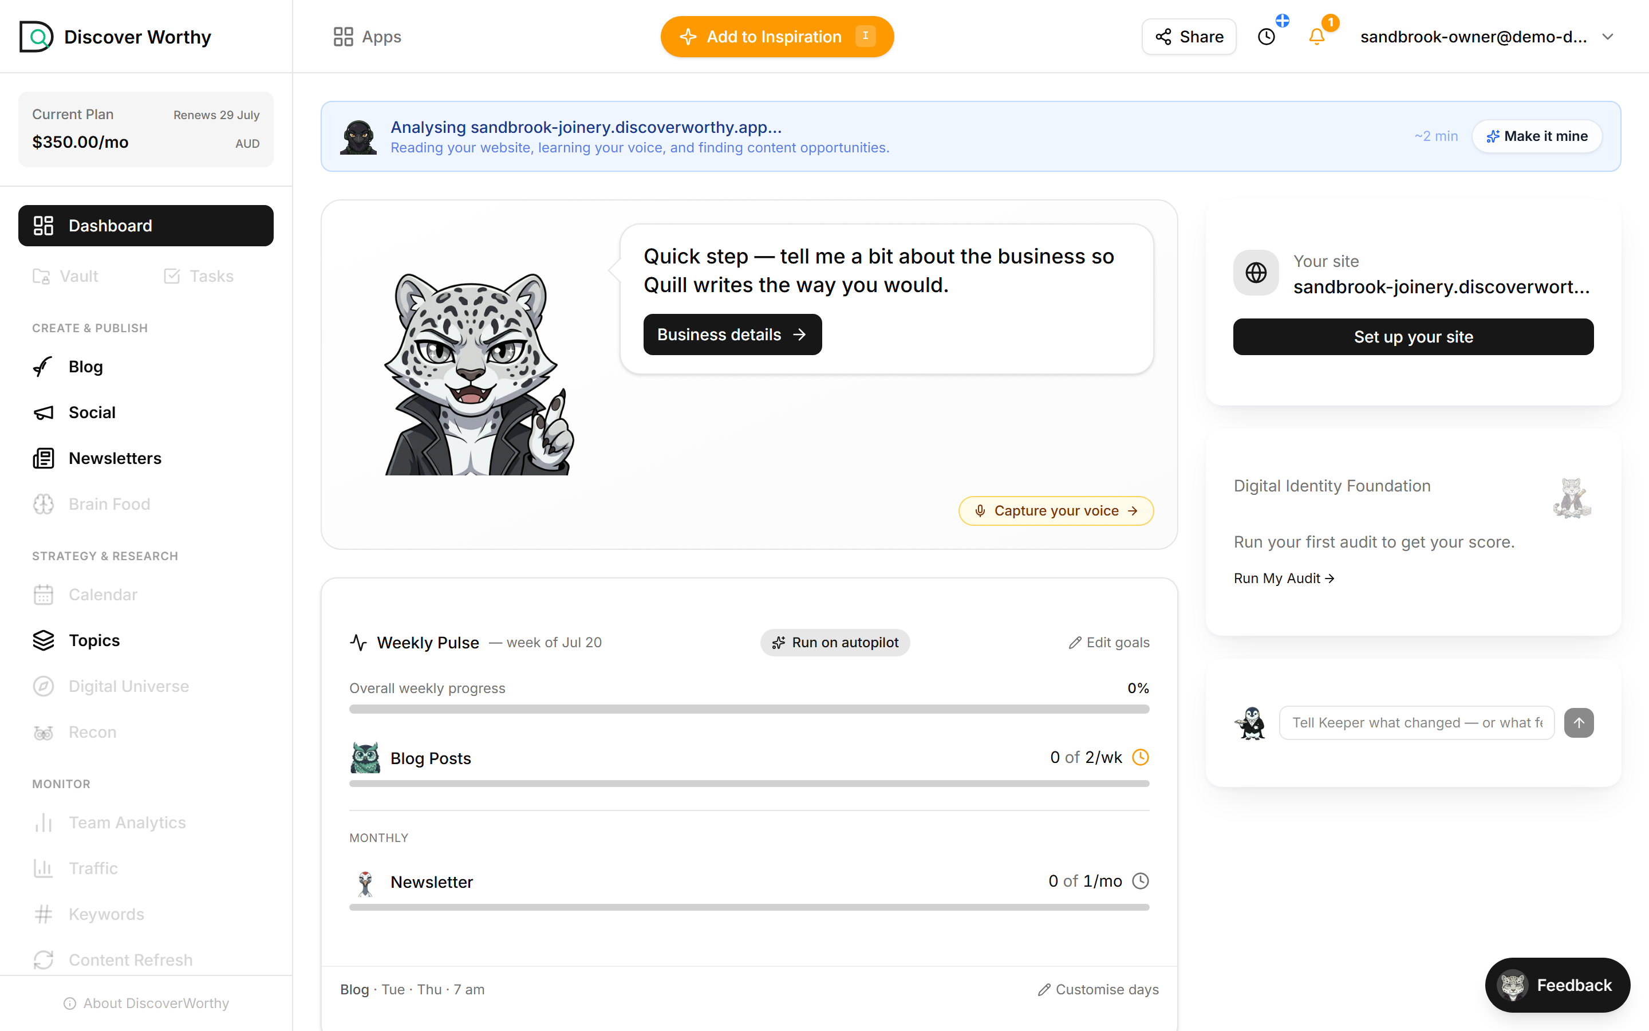The image size is (1649, 1031).
Task: Click the Blog Posts owl avatar
Action: pos(365,758)
